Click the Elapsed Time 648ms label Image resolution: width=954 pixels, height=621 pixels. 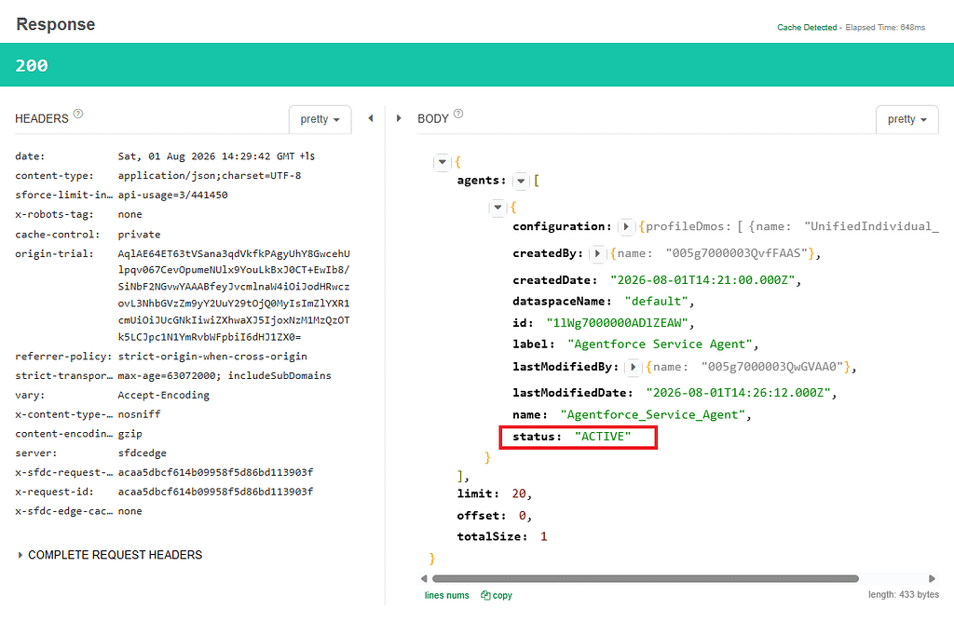[885, 27]
